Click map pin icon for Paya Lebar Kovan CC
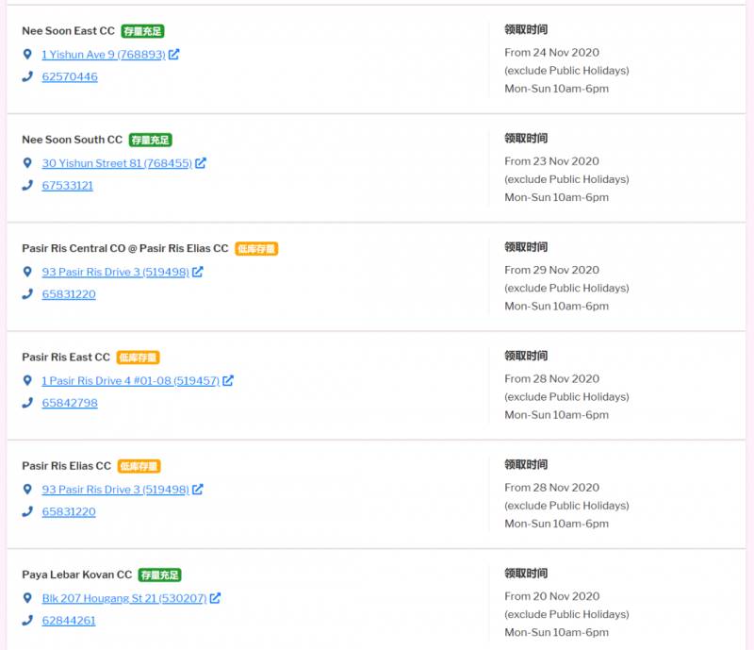This screenshot has height=650, width=754. click(x=28, y=598)
